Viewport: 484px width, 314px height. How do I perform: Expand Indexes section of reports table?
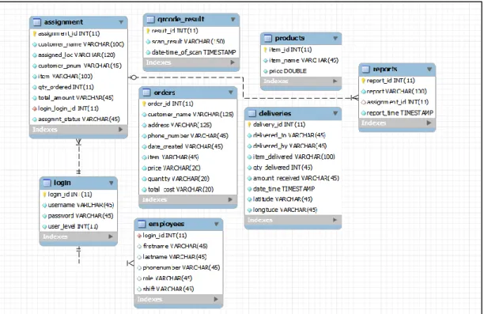tap(429, 123)
